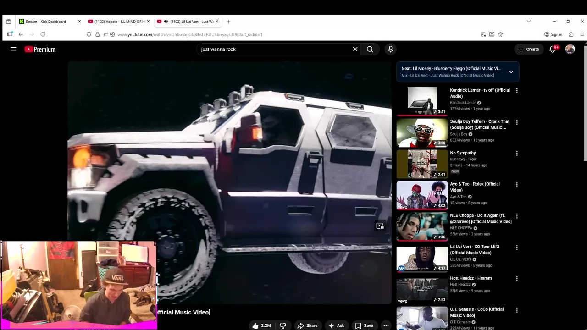The width and height of the screenshot is (587, 330).
Task: Save the video to a playlist
Action: coord(364,325)
